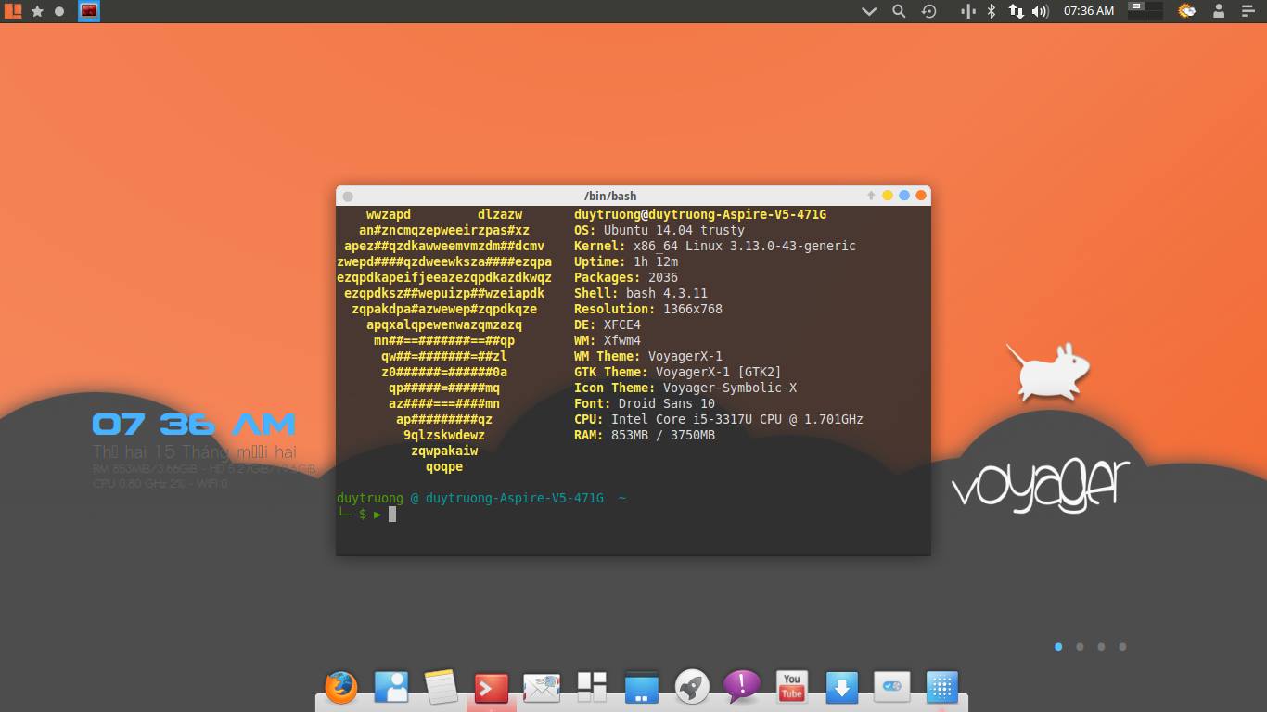Click the "OS: Ubuntu 14.04 trusty" line
1267x712 pixels.
(x=659, y=230)
